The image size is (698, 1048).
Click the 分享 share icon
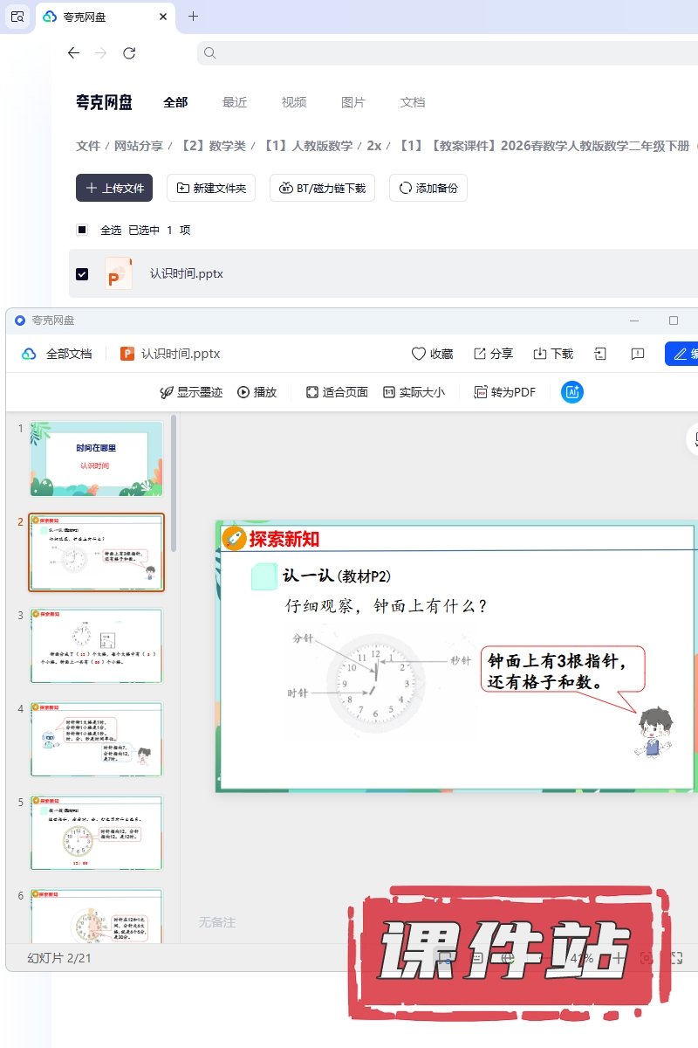[480, 354]
